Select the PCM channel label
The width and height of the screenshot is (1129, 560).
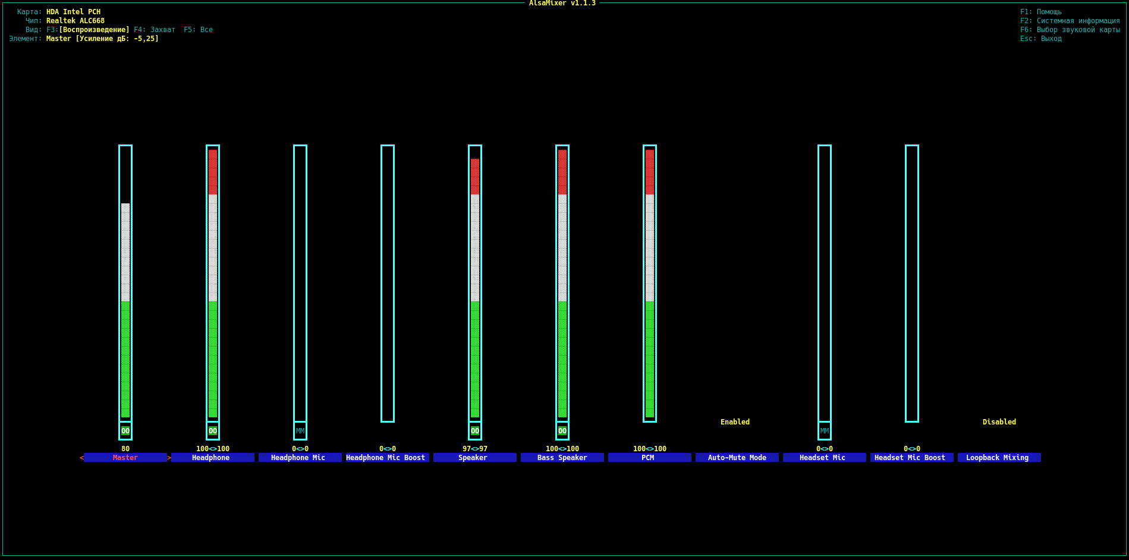coord(650,458)
